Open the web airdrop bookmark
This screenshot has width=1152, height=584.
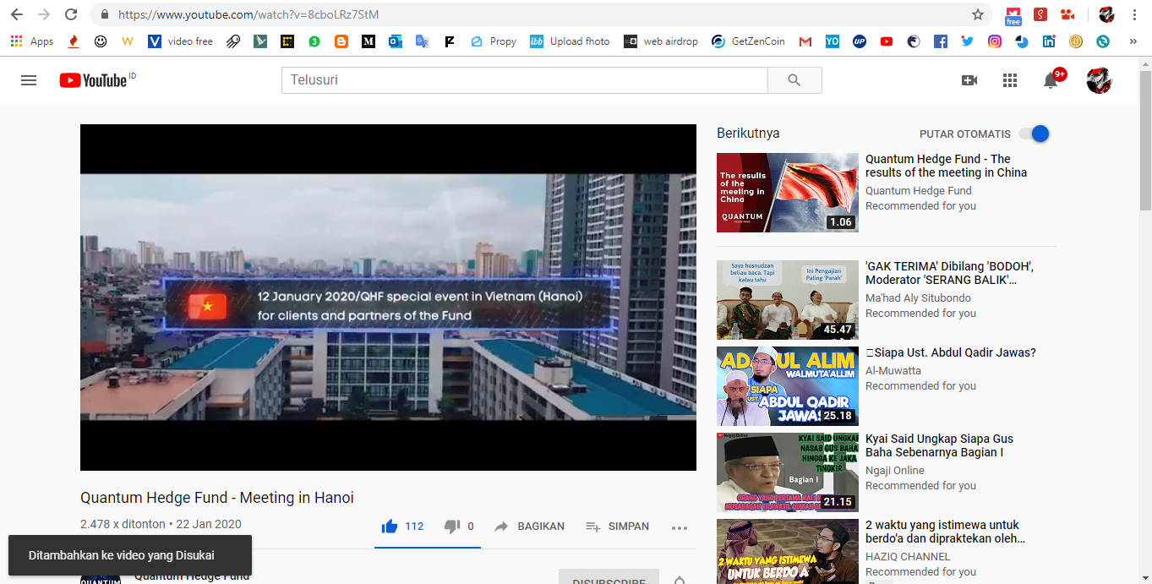(661, 41)
